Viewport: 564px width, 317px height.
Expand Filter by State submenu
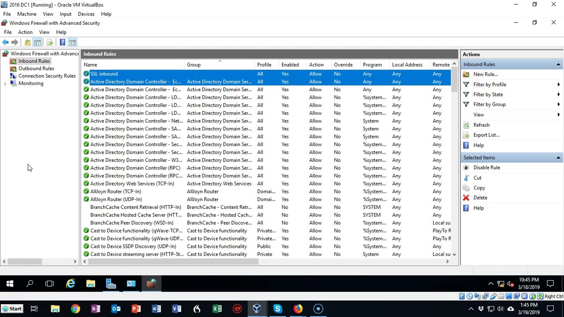click(559, 95)
